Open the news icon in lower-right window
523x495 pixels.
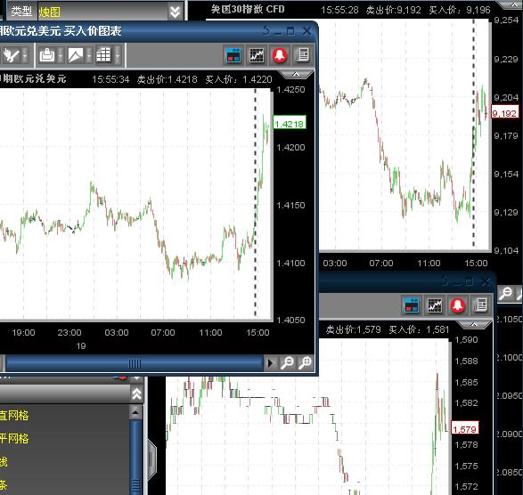[x=480, y=305]
